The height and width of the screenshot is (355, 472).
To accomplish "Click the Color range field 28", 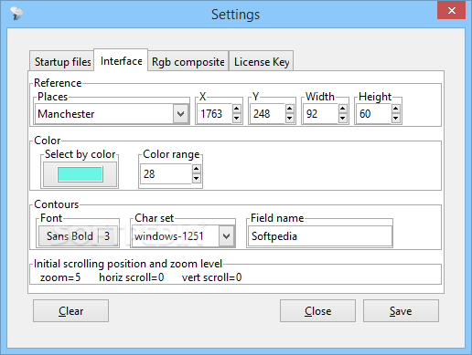I will (x=166, y=174).
